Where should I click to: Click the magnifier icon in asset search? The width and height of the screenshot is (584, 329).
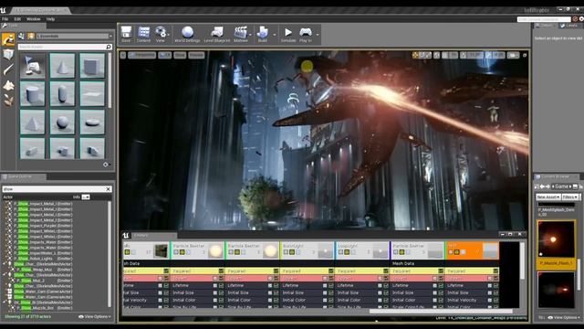[x=109, y=47]
